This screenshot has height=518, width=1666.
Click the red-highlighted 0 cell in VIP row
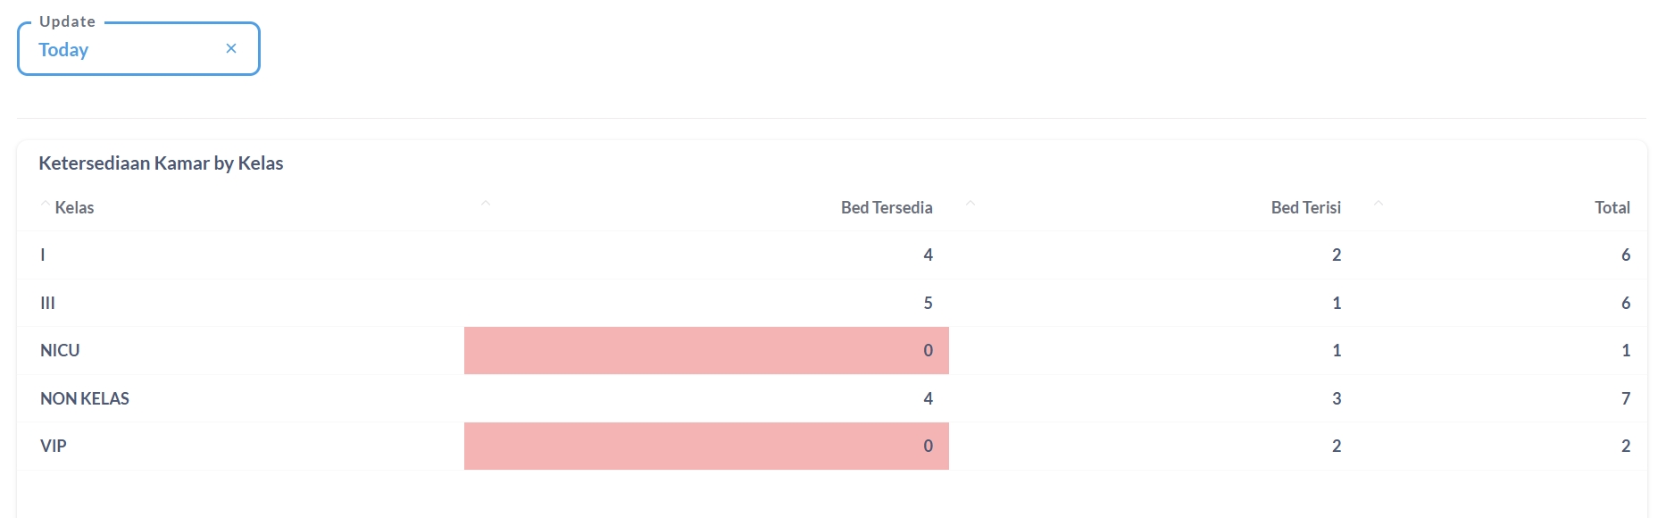(705, 446)
